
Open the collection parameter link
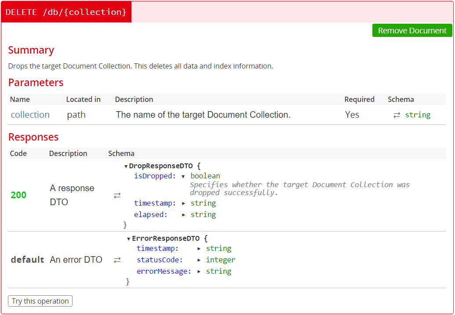(x=30, y=115)
